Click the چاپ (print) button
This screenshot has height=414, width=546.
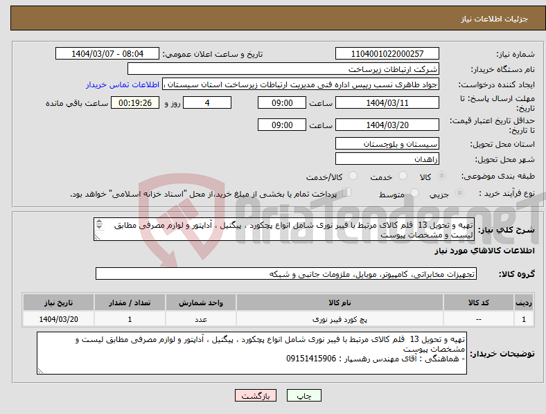[x=303, y=395]
